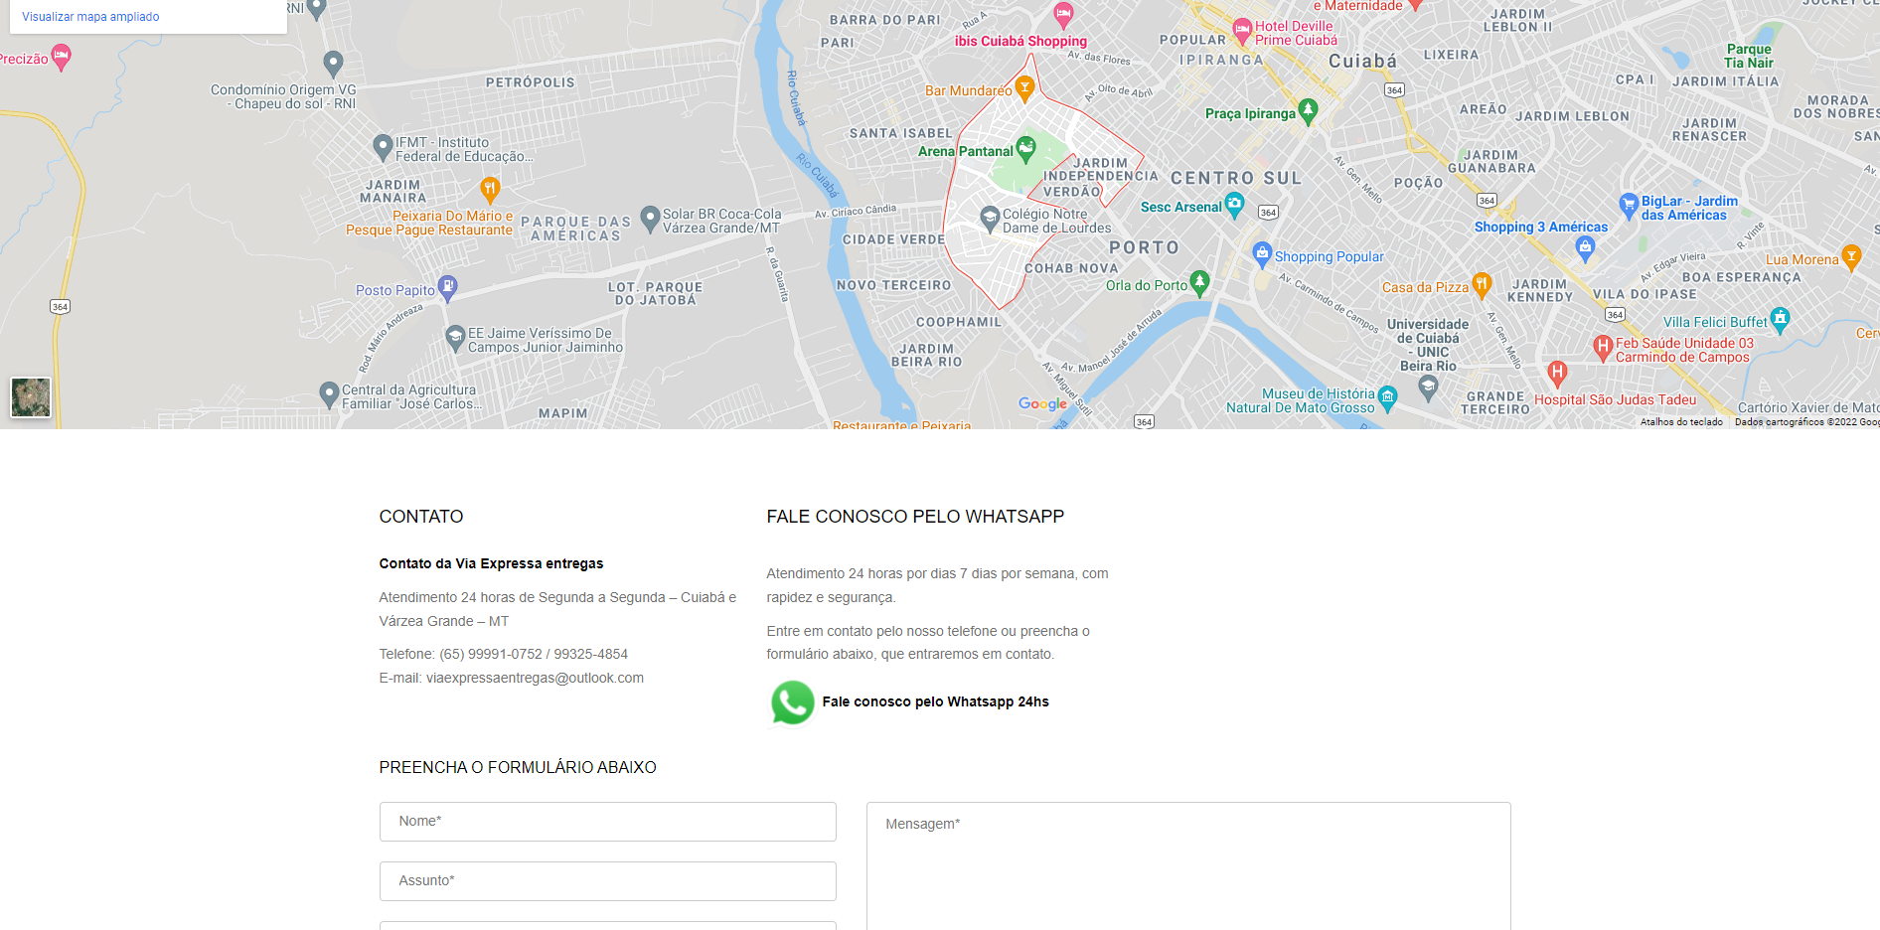Viewport: 1880px width, 930px height.
Task: Click the email viaexpressaentregas@outlook.com
Action: (x=535, y=678)
